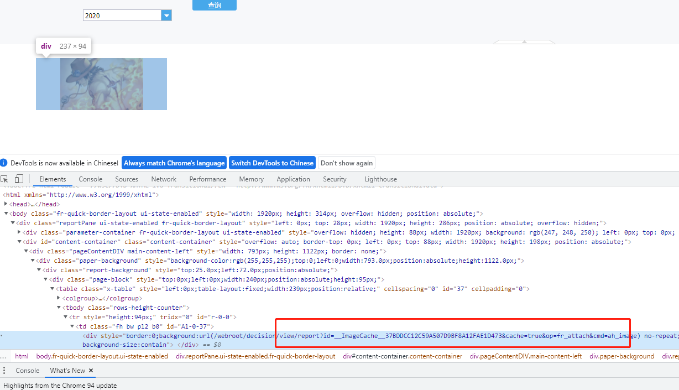Click html in the breadcrumb bar
The image size is (679, 390).
[x=22, y=356]
